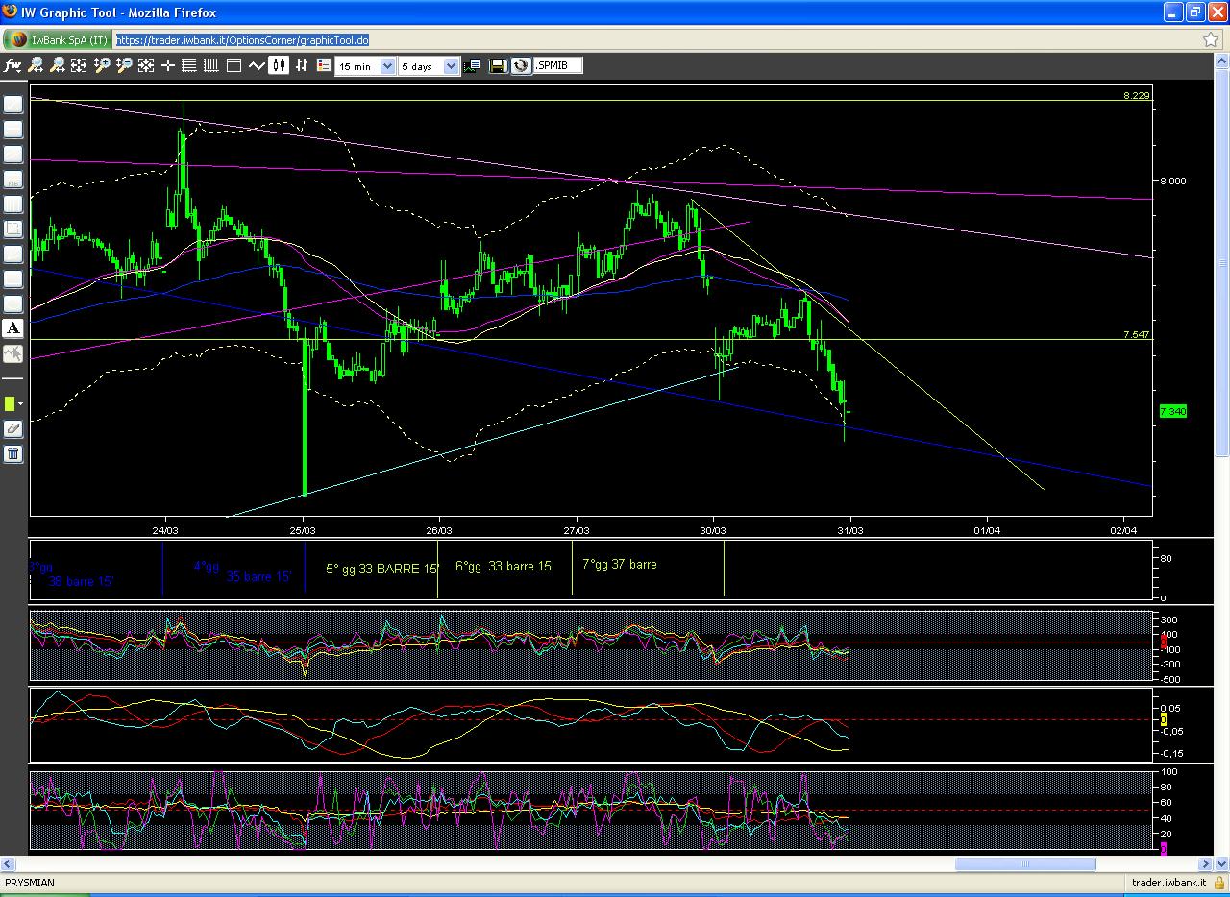1230x897 pixels.
Task: Click the line thickness selector
Action: tap(13, 379)
